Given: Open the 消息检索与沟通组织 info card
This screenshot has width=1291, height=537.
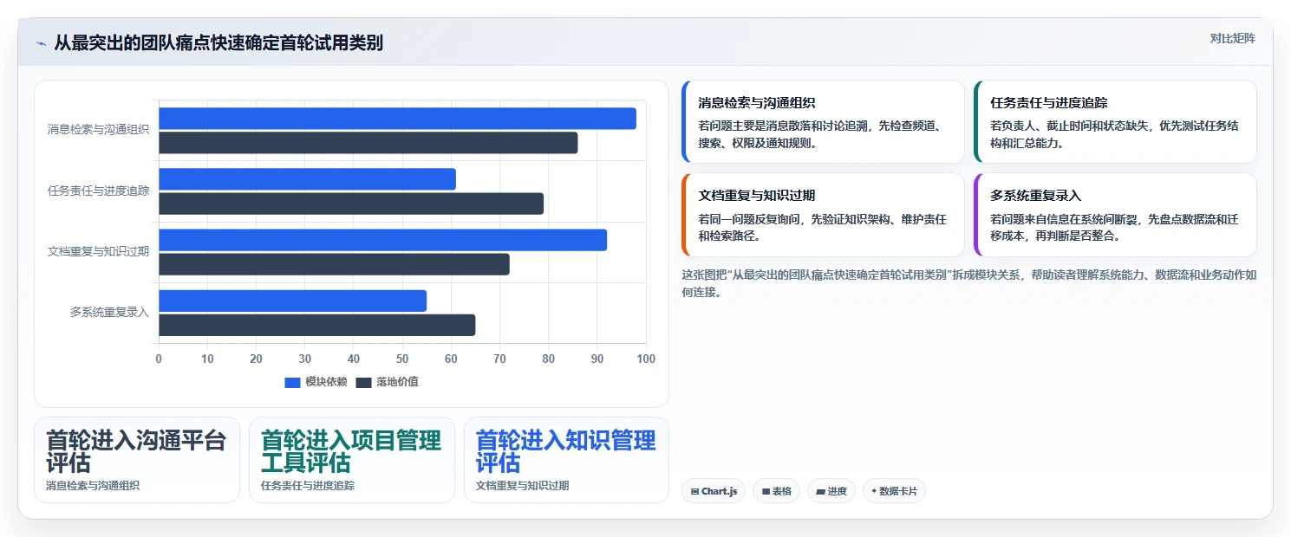Looking at the screenshot, I should click(823, 122).
